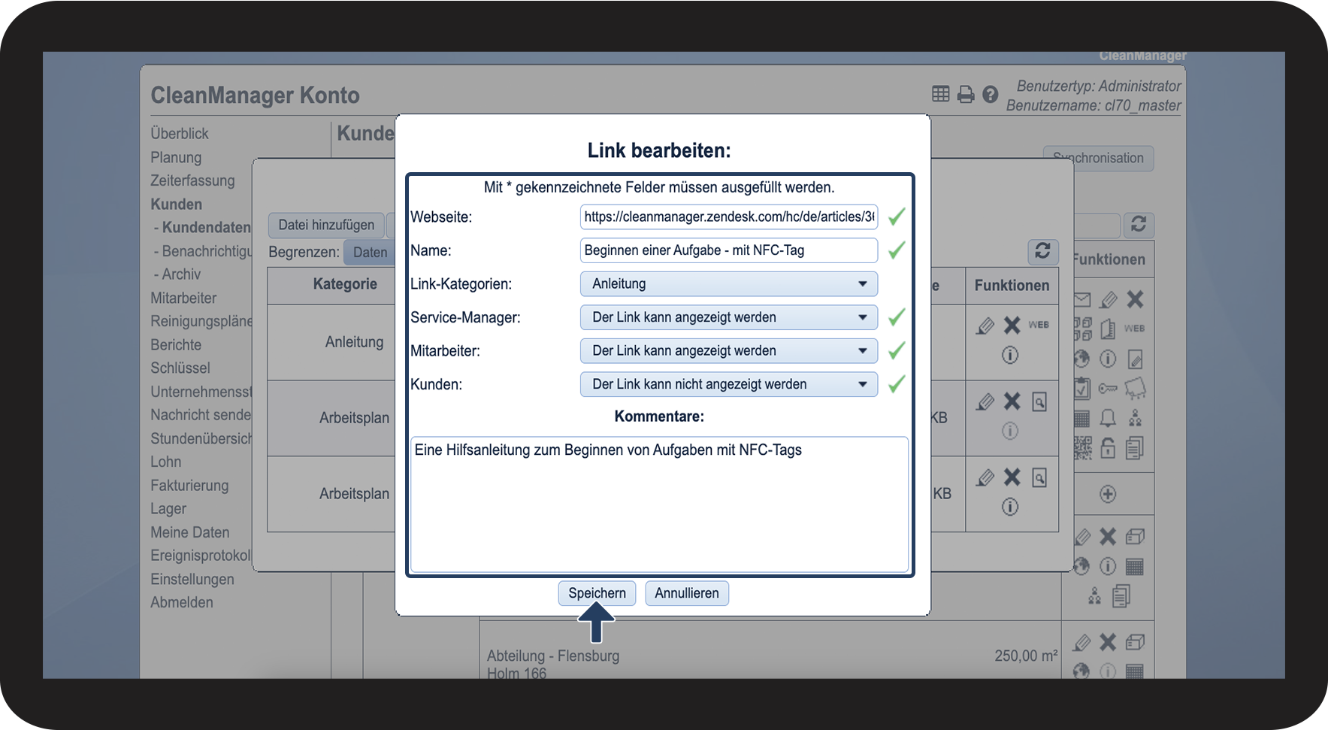Click the stacked documents icon beside the open padlock
Image resolution: width=1328 pixels, height=730 pixels.
[x=1135, y=448]
